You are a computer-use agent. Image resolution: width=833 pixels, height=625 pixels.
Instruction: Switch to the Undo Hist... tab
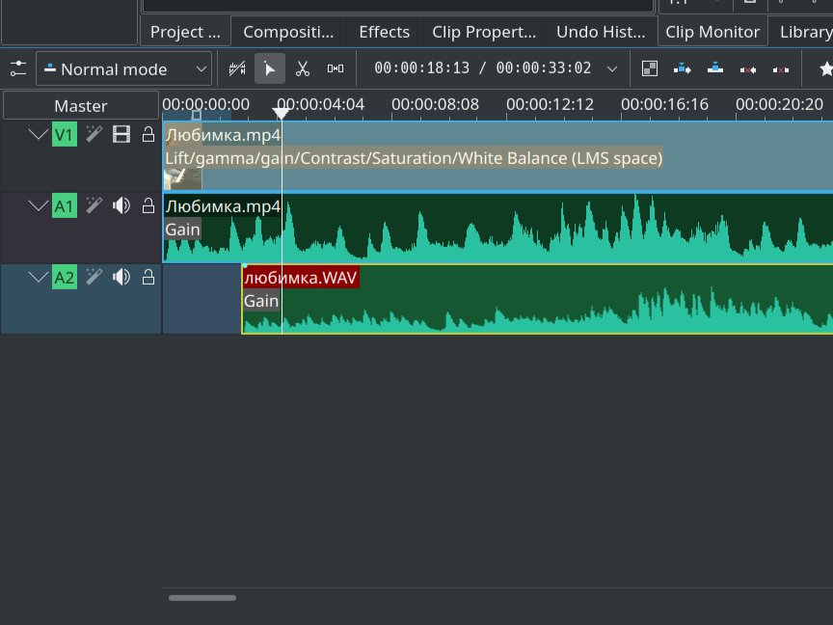[x=601, y=32]
